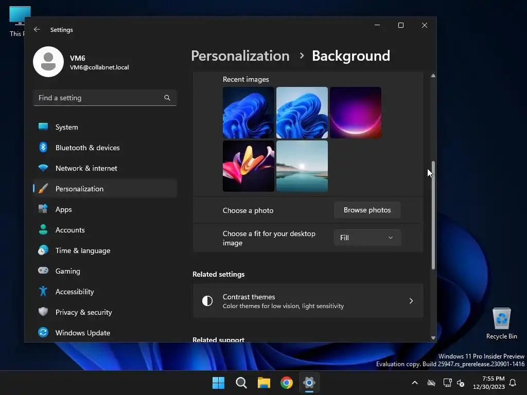Click the System monitor icon
Image resolution: width=527 pixels, height=395 pixels.
click(43, 127)
